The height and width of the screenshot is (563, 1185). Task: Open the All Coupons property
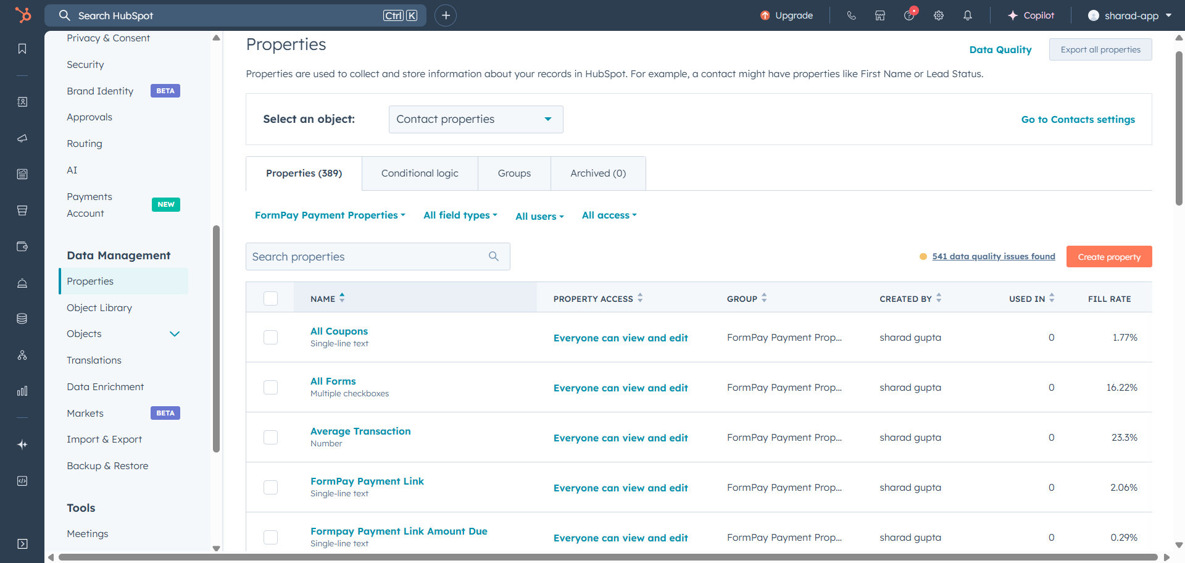pyautogui.click(x=339, y=331)
